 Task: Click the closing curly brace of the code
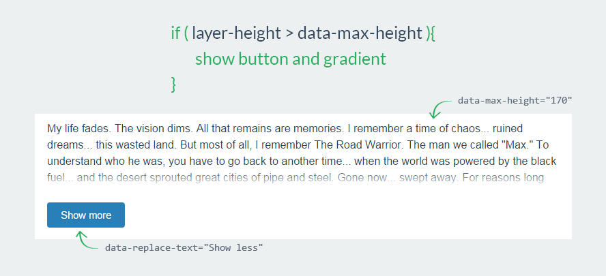(x=173, y=85)
